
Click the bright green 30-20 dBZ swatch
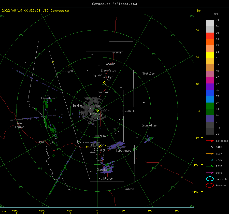tap(210, 106)
